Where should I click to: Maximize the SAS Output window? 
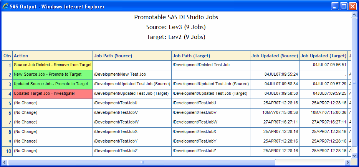pyautogui.click(x=344, y=6)
